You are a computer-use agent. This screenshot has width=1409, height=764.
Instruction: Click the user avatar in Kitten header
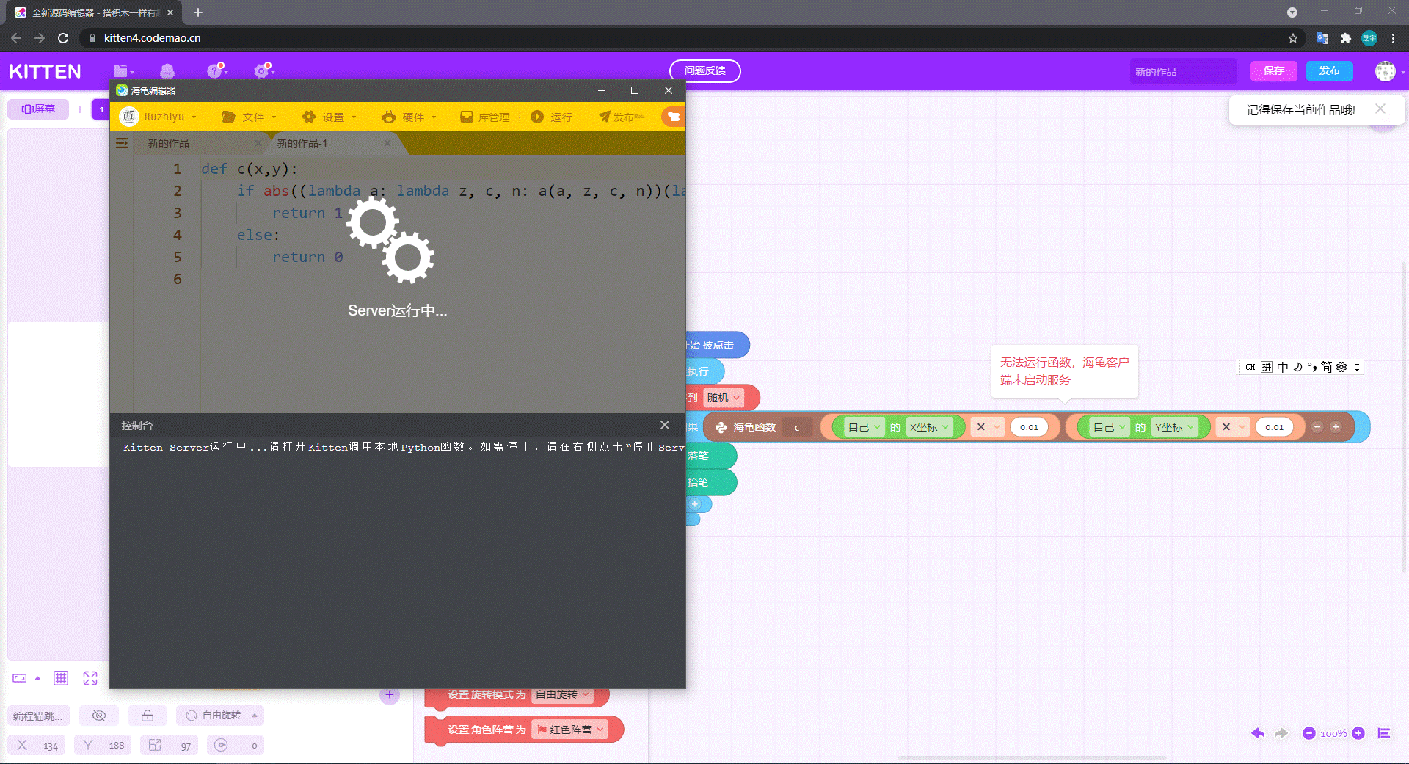click(1385, 71)
